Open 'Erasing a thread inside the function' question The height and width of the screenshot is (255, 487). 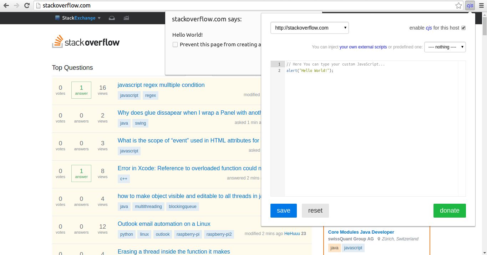174,251
